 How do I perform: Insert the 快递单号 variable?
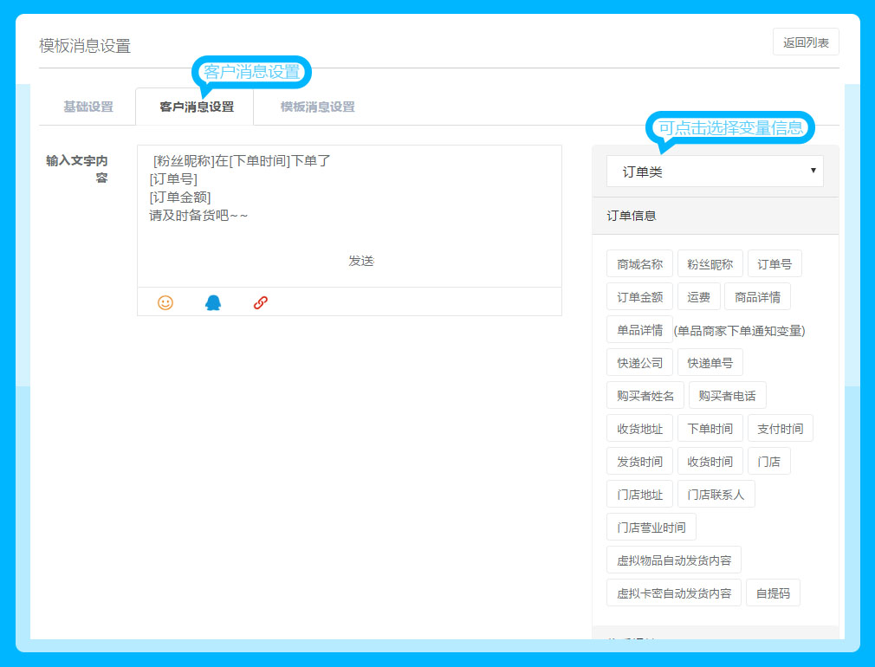(710, 363)
